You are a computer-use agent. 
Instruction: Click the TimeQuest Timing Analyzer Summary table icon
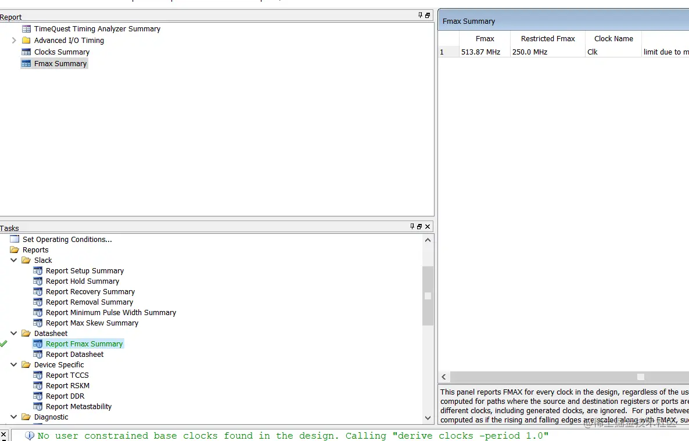(26, 29)
